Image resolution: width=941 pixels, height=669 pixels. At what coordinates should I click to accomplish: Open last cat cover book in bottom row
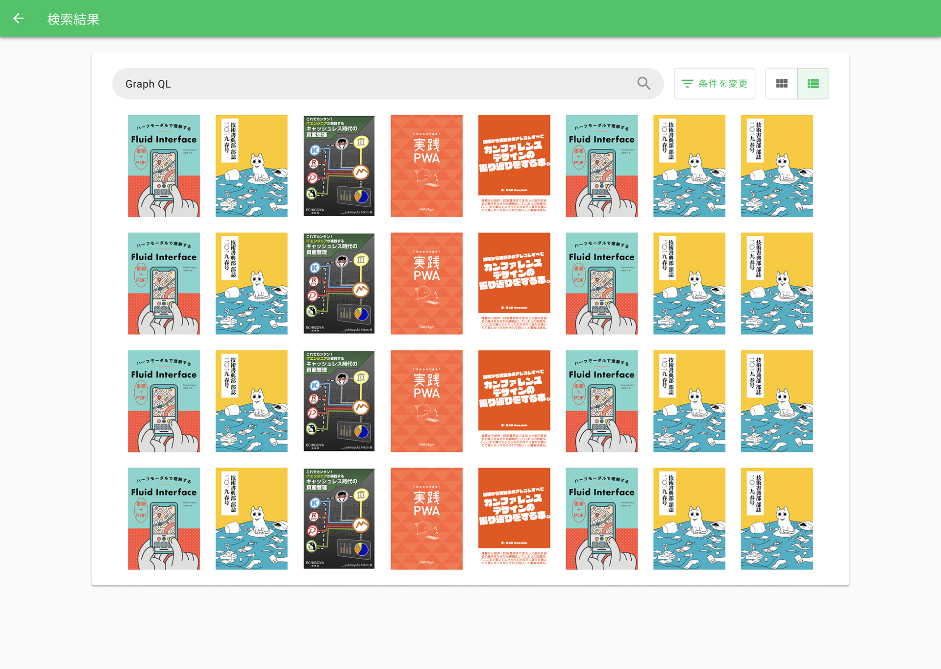click(x=776, y=519)
